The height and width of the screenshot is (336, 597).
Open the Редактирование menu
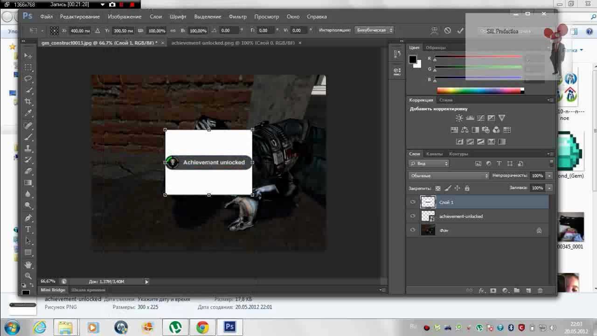[80, 17]
